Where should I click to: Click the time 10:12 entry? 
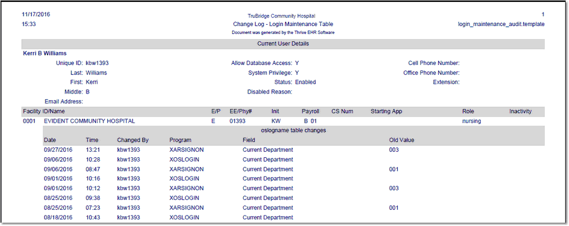click(x=92, y=188)
